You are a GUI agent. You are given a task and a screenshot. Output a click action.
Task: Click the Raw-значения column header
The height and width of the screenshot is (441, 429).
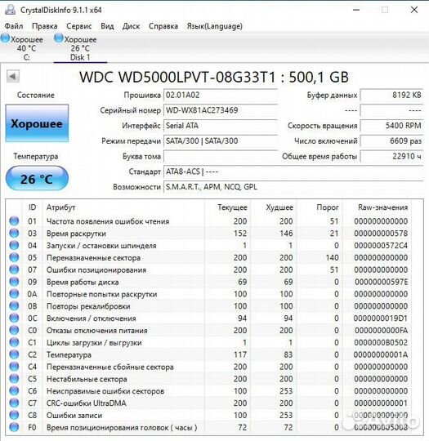click(x=377, y=207)
